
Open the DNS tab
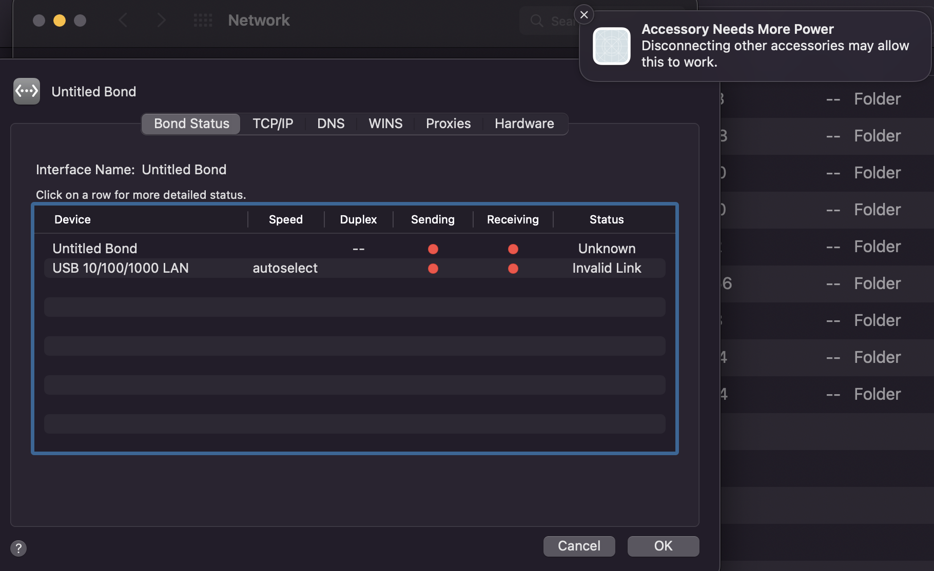click(330, 124)
